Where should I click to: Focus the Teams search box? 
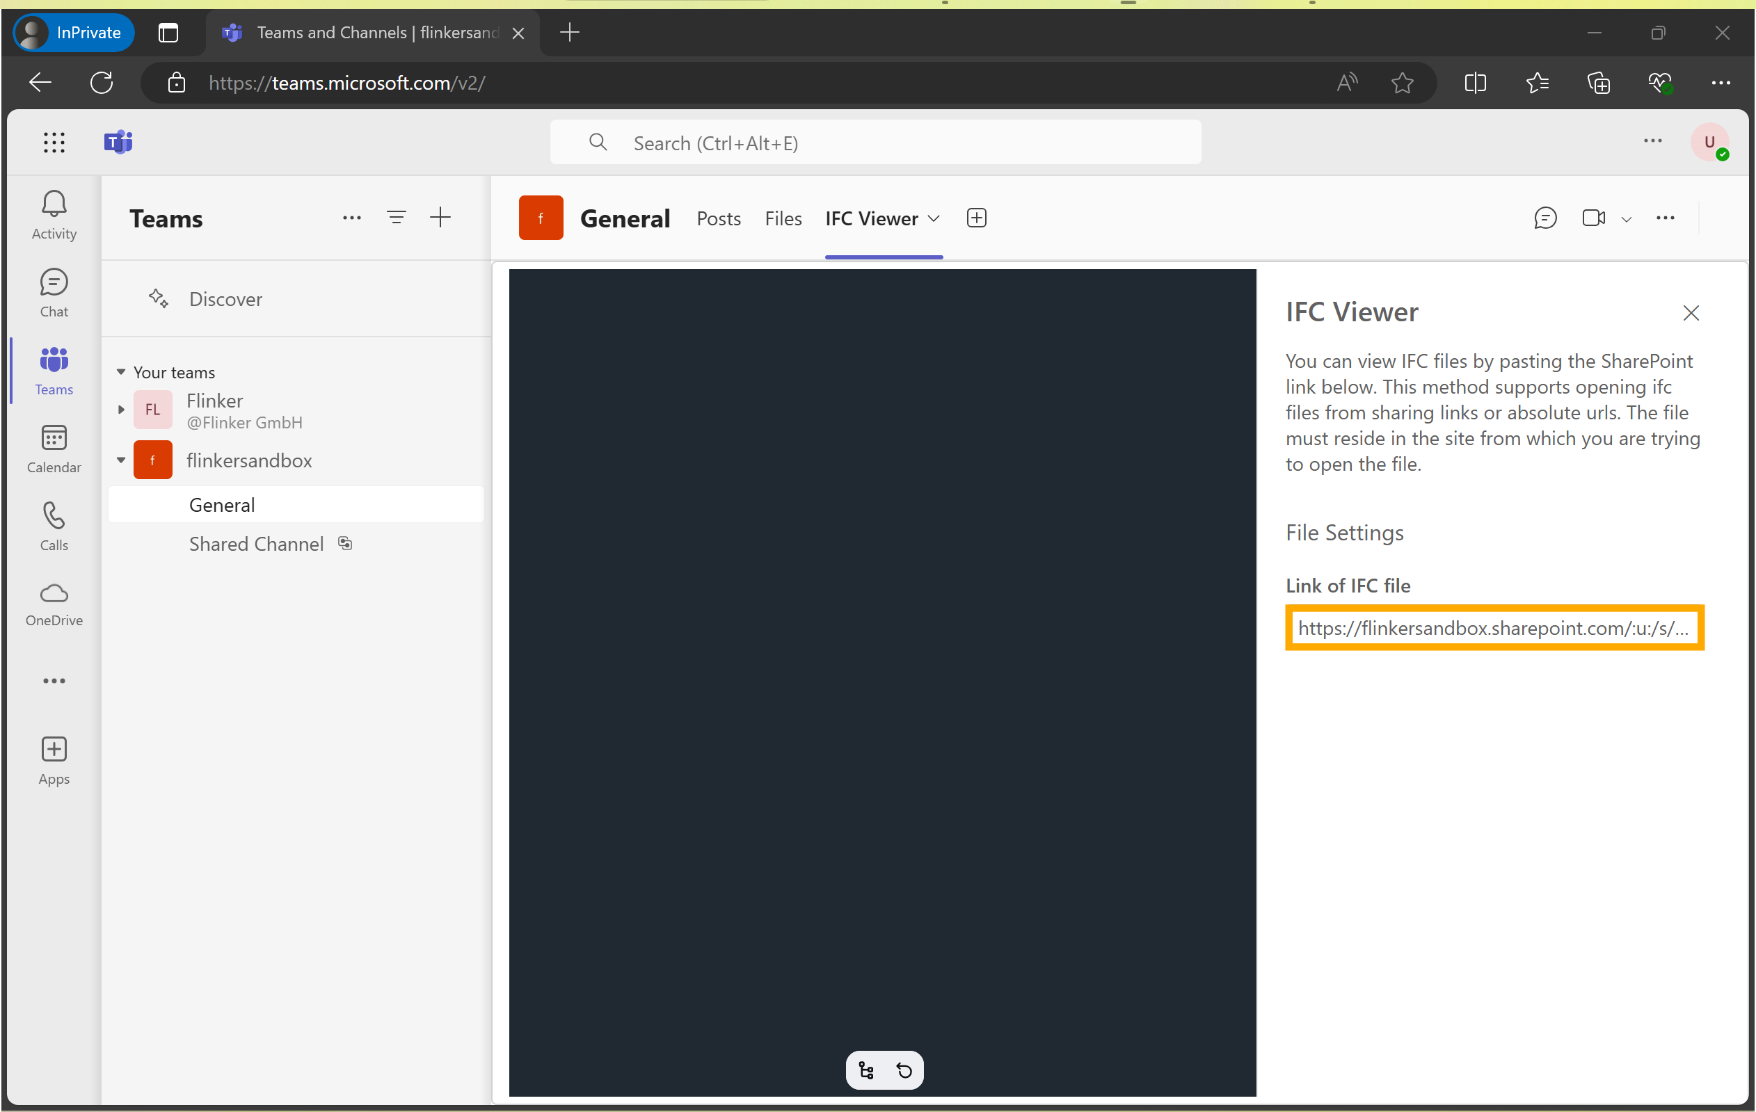(875, 142)
